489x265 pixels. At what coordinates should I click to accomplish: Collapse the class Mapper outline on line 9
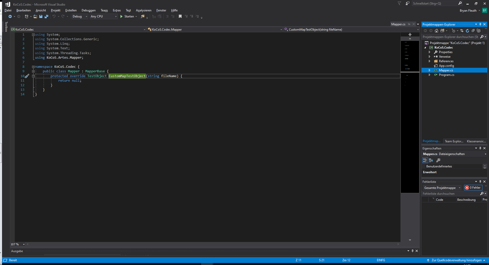click(33, 71)
